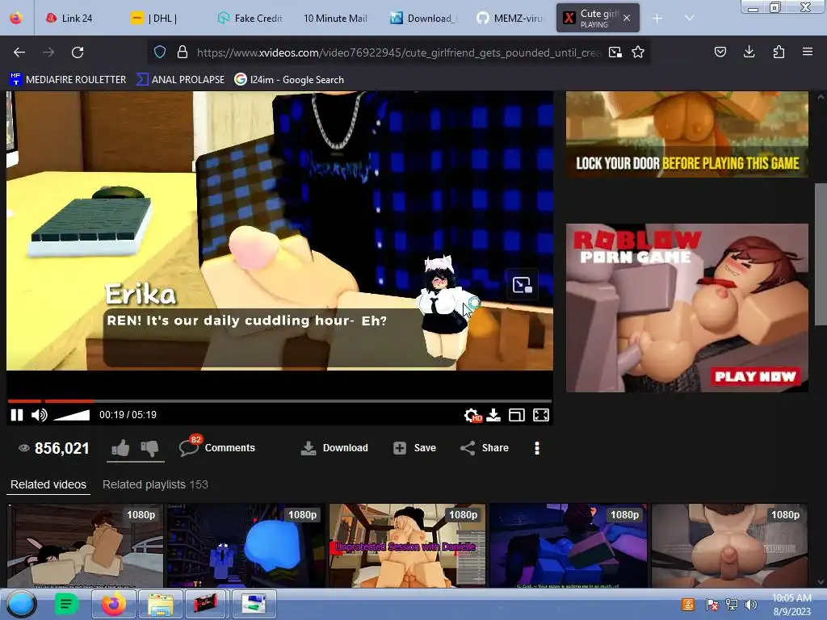Pop out video with overlay picture-in-picture button
827x620 pixels.
(523, 285)
